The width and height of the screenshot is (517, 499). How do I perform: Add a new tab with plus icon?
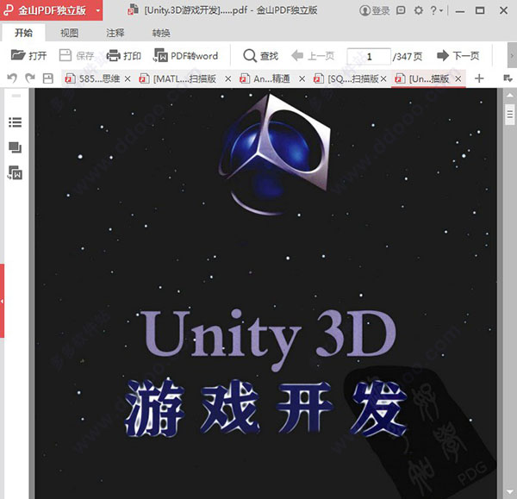[x=479, y=78]
